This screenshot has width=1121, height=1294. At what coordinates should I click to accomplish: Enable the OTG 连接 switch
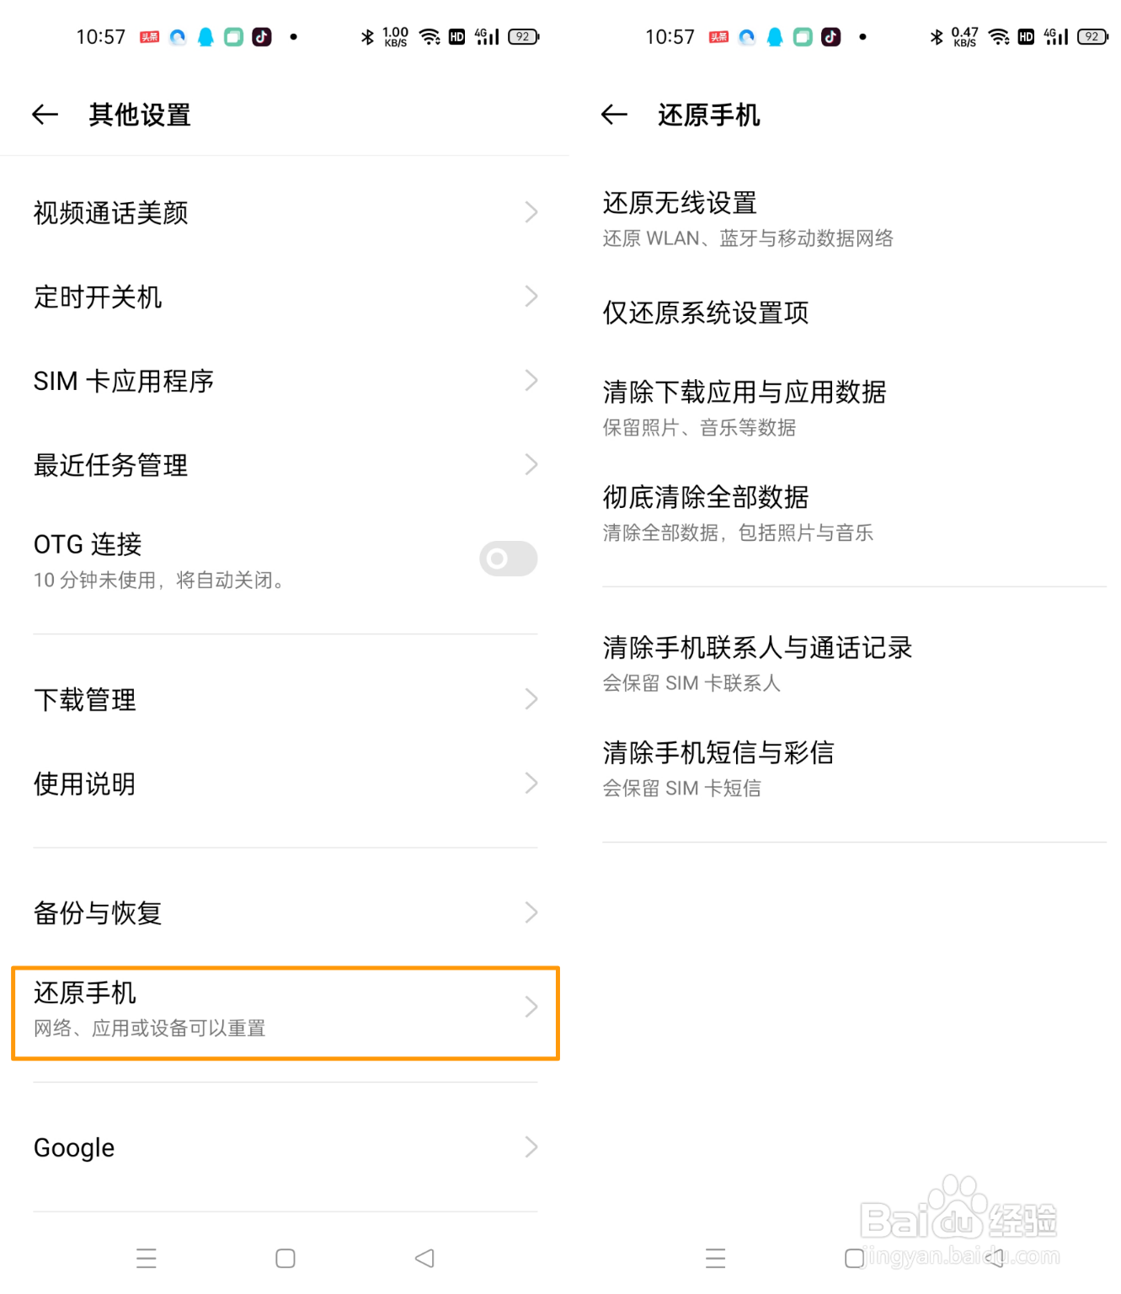coord(507,558)
